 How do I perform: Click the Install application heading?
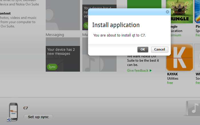pos(116,25)
